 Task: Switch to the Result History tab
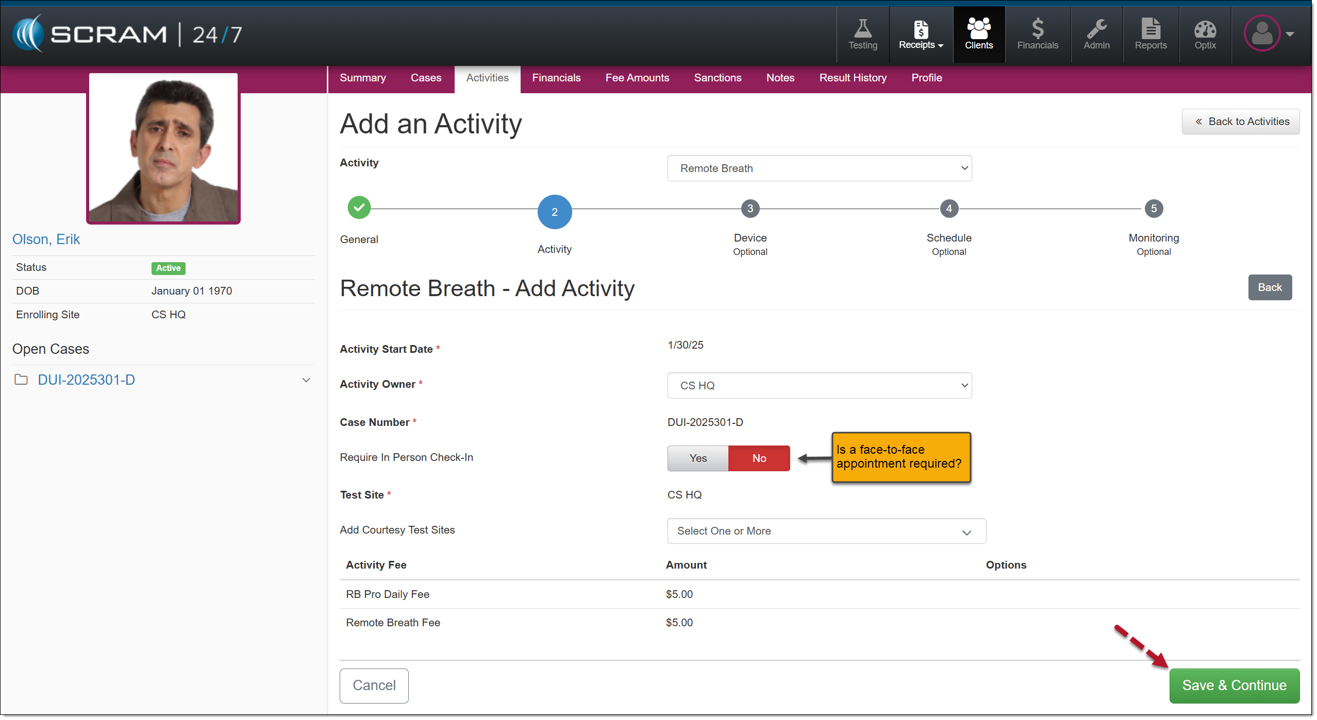(853, 78)
